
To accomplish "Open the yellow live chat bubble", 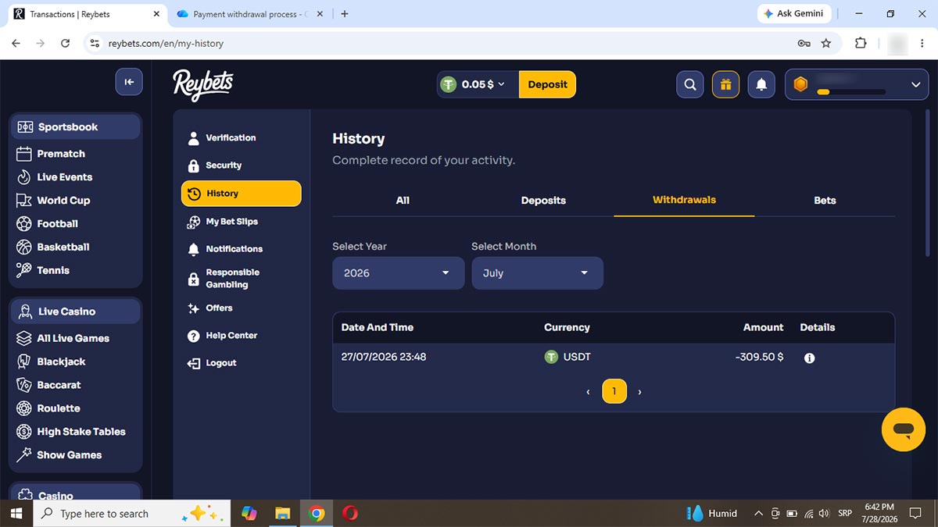I will 903,429.
